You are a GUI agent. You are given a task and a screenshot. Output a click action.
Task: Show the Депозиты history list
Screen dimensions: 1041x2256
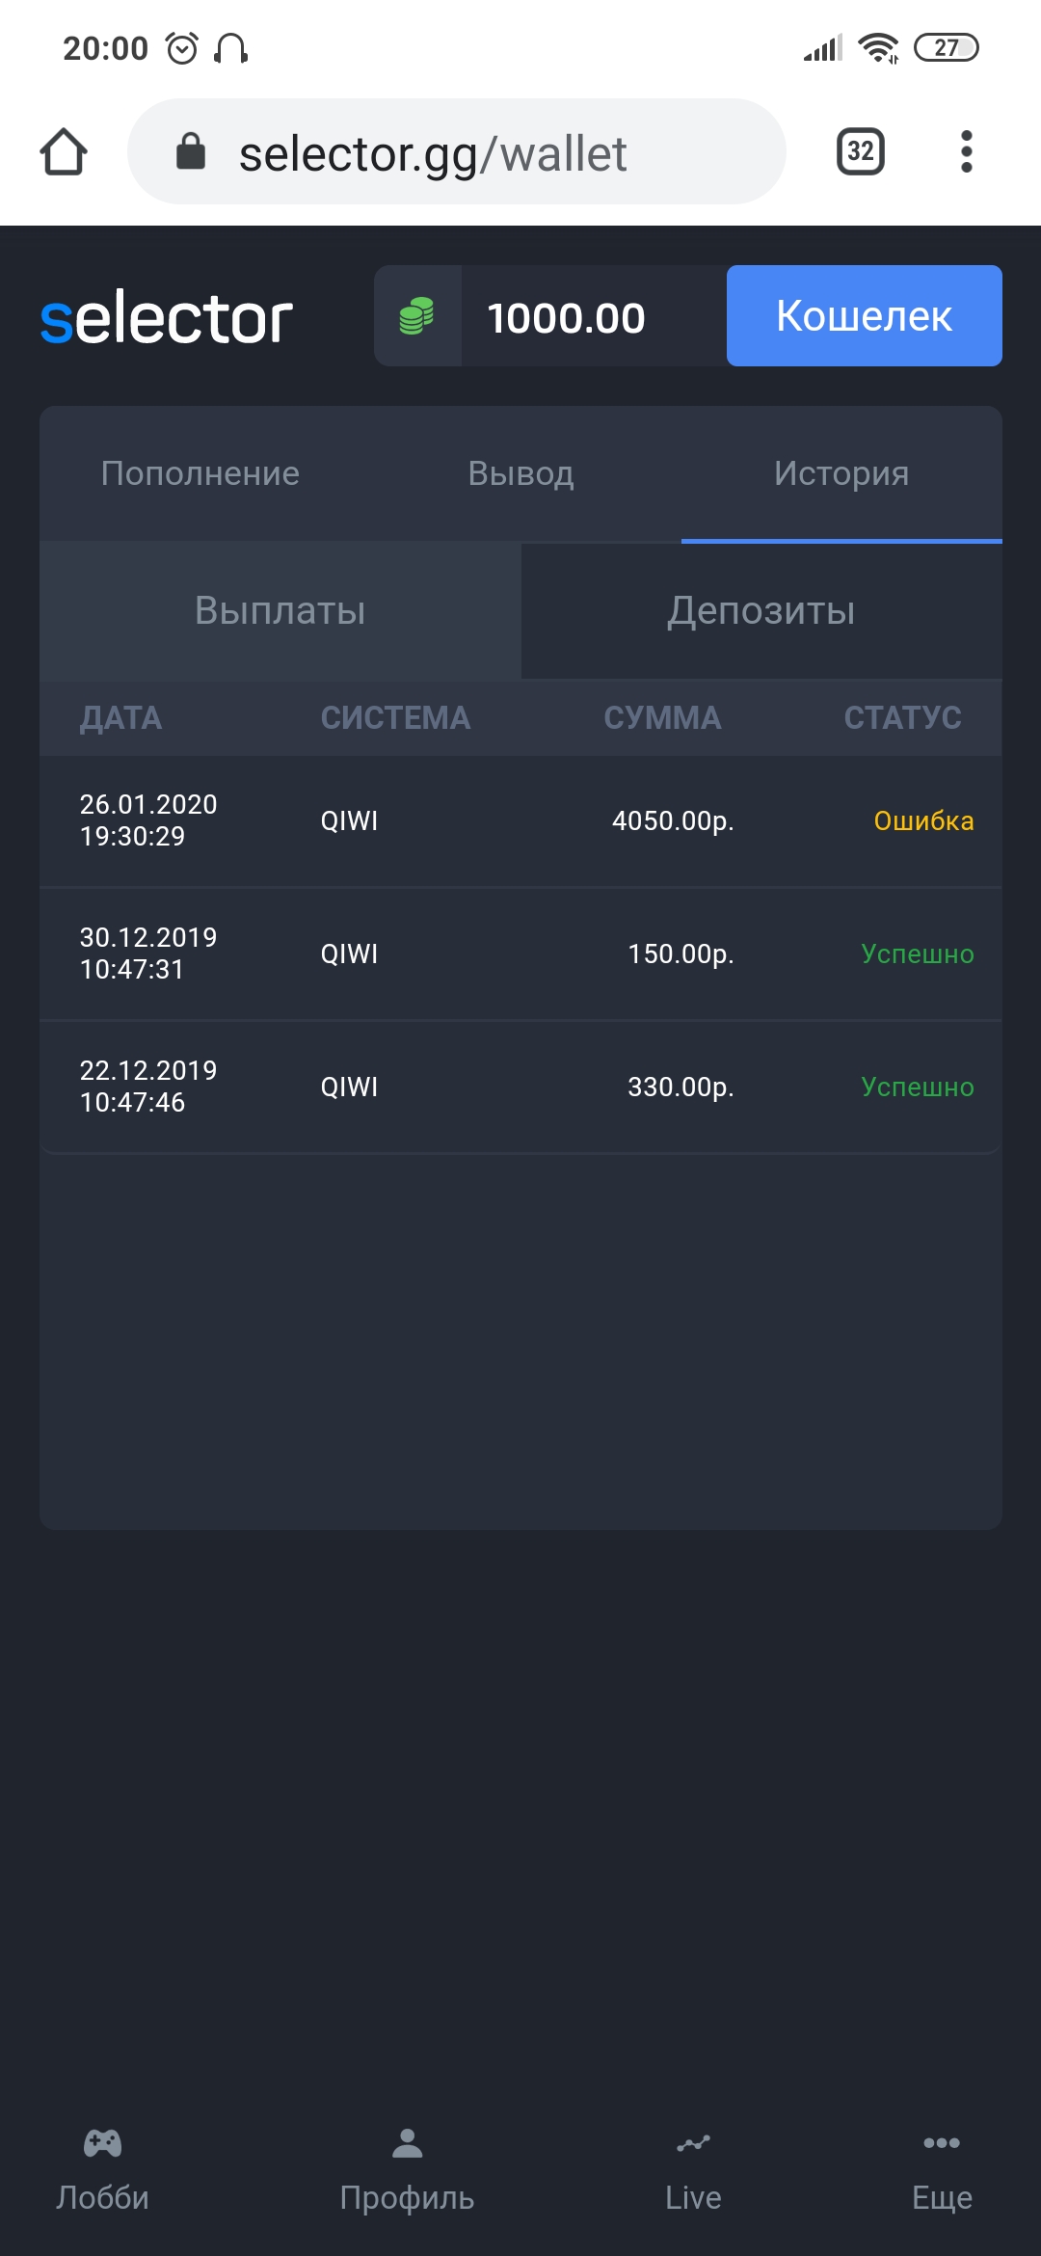(761, 610)
